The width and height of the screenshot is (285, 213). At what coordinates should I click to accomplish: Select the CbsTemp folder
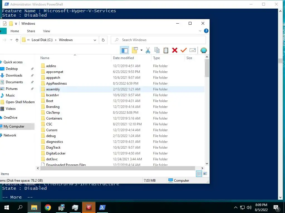(53, 113)
